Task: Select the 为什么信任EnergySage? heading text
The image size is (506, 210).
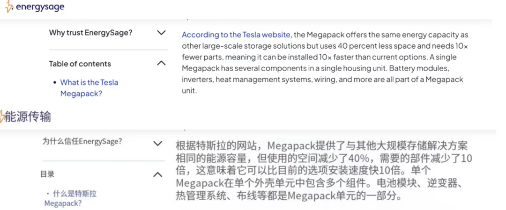Action: click(x=82, y=141)
